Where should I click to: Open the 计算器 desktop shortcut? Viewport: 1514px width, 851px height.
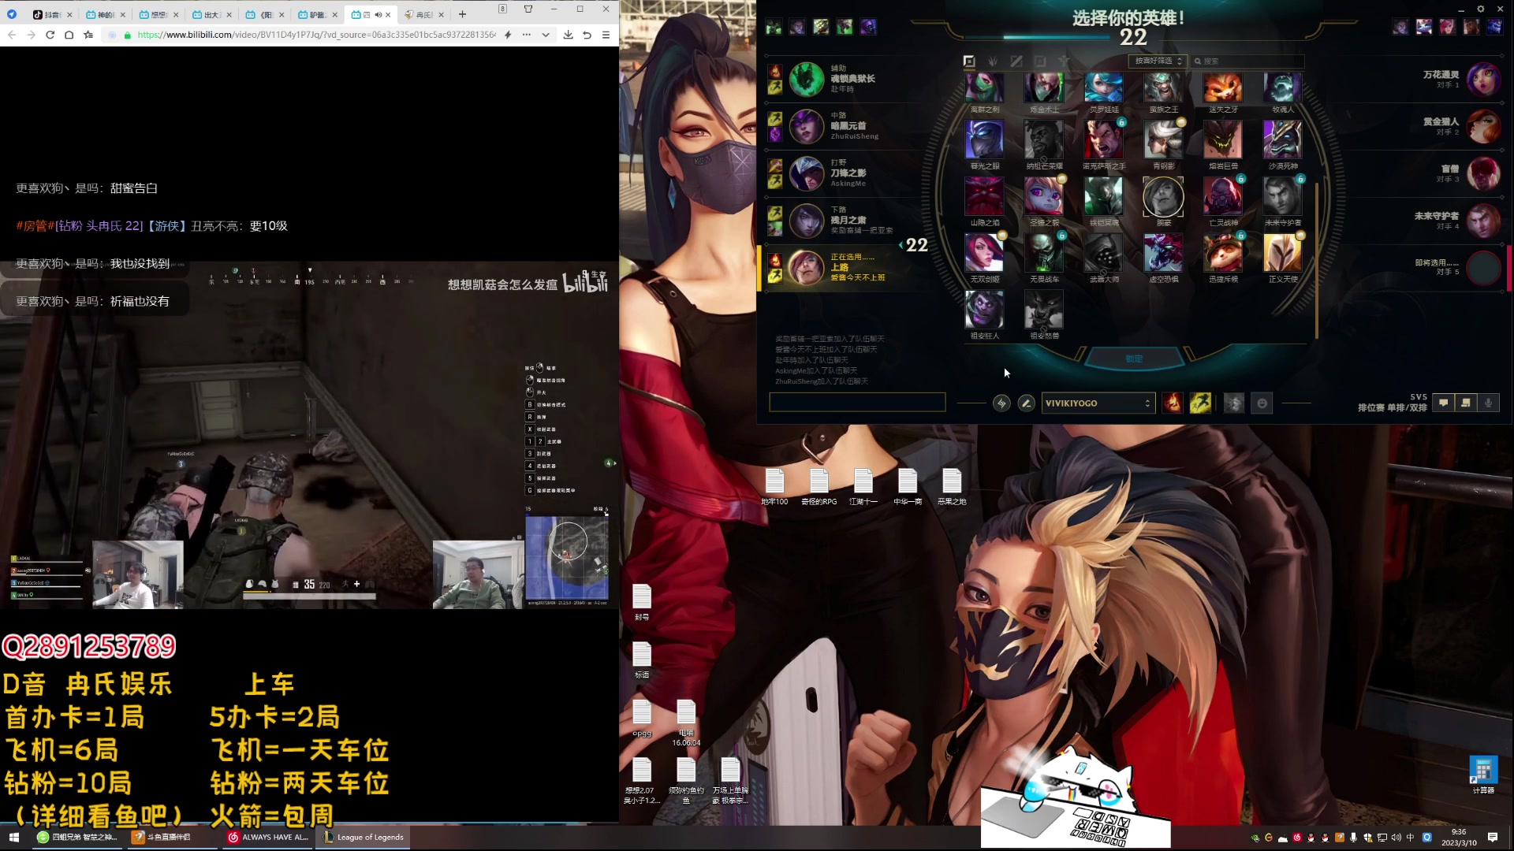click(1482, 775)
